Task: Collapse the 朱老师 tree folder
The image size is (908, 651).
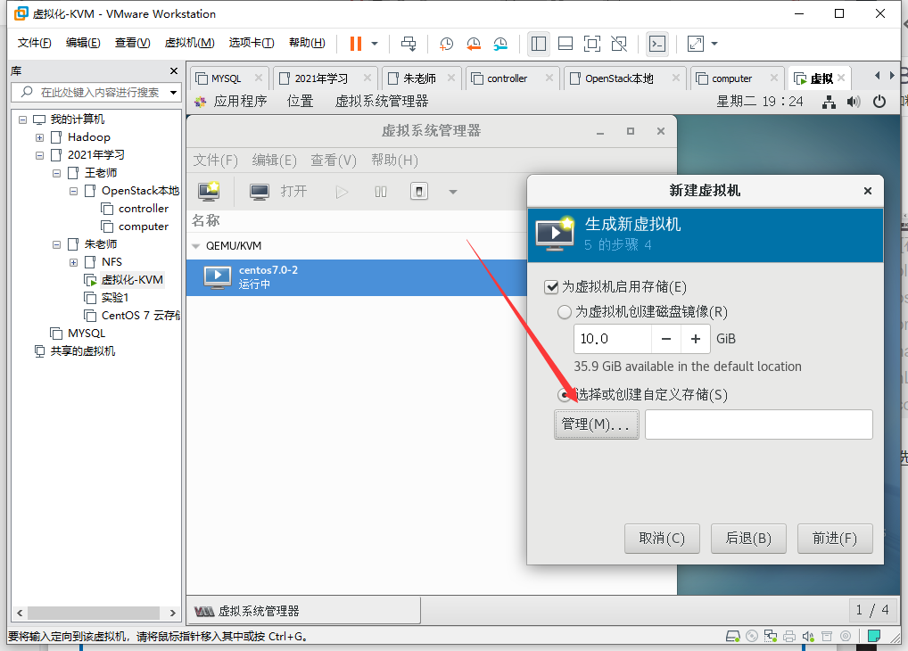Action: coord(56,244)
